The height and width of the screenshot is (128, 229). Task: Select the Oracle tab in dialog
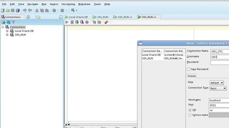pyautogui.click(x=192, y=76)
